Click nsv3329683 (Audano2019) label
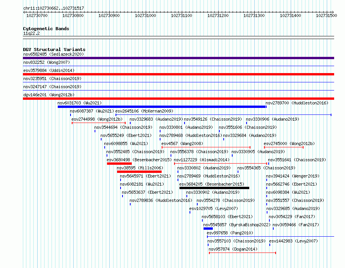The image size is (345, 268). tap(156, 119)
